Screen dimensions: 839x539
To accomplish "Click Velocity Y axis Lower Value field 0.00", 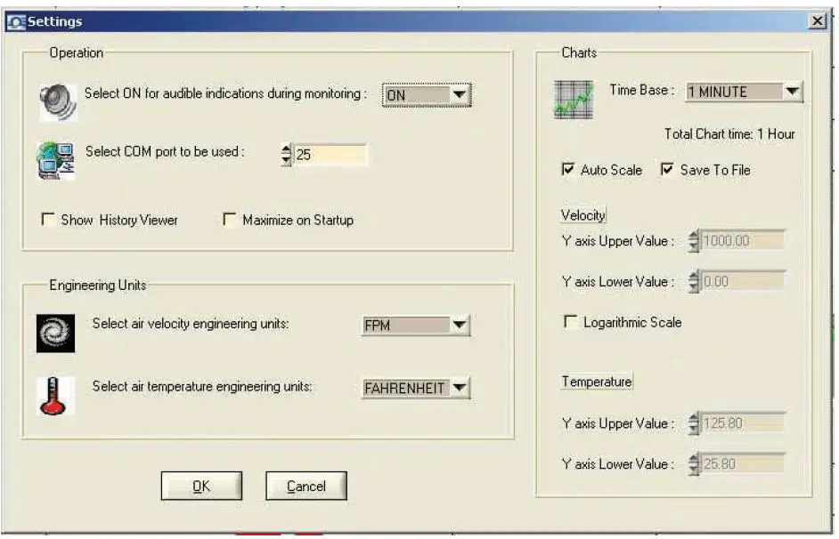I will 743,281.
